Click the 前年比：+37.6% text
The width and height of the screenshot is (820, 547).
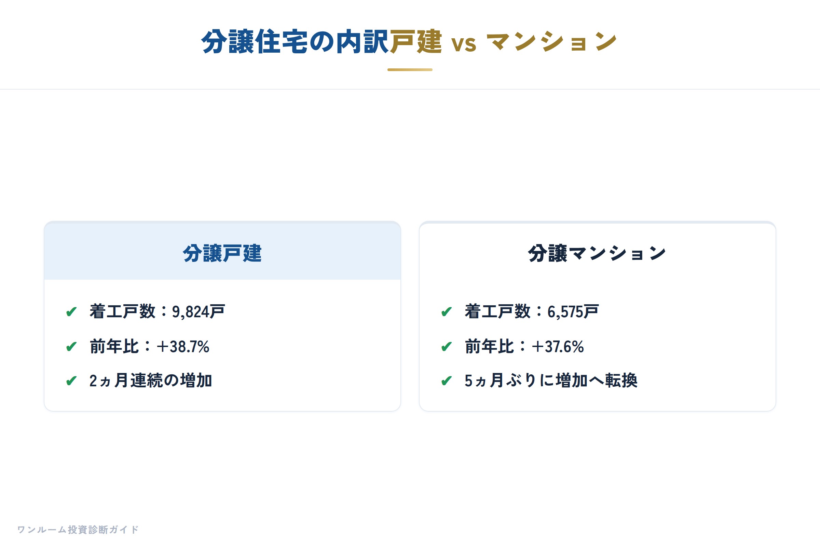[524, 346]
